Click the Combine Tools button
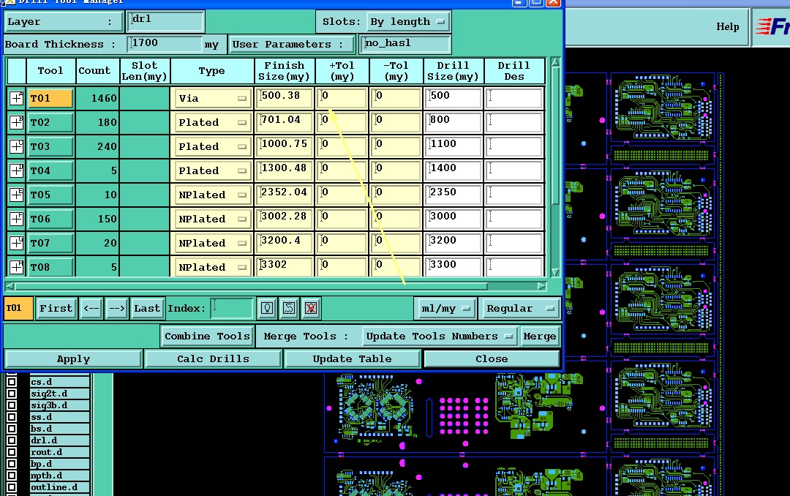This screenshot has width=790, height=496. pos(207,337)
